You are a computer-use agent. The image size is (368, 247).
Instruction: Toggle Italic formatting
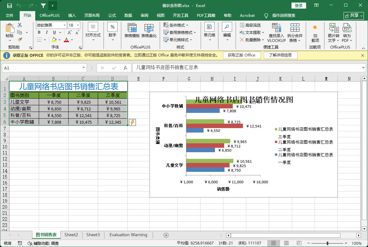[47, 32]
